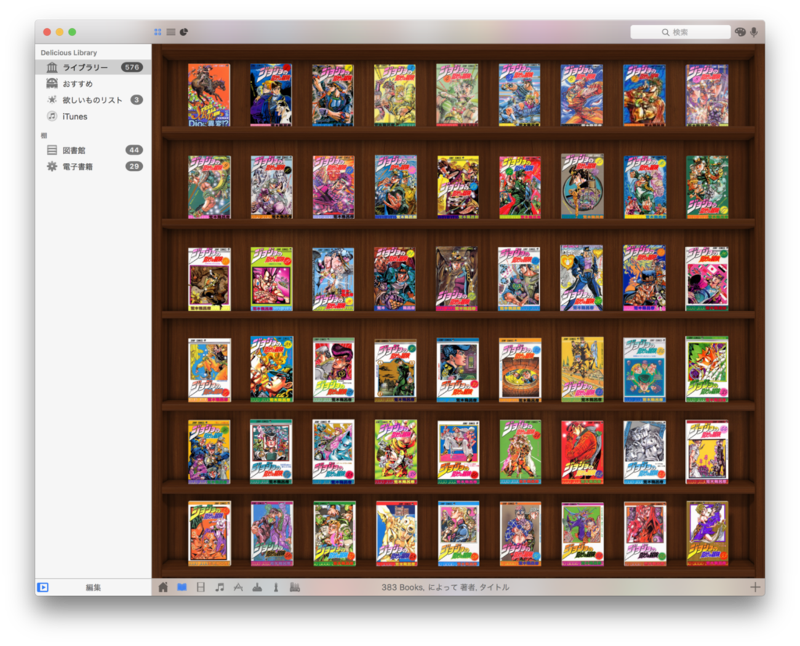Click the filter icon next to the last filter
The width and height of the screenshot is (800, 646).
click(x=276, y=588)
